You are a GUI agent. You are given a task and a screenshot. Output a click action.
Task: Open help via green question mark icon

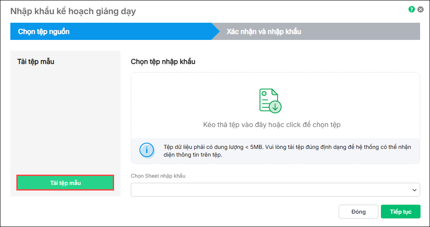(411, 9)
